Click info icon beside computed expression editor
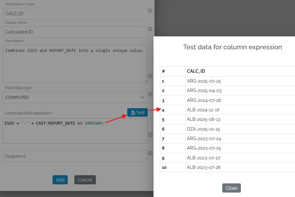This screenshot has width=295, height=197. point(150,134)
